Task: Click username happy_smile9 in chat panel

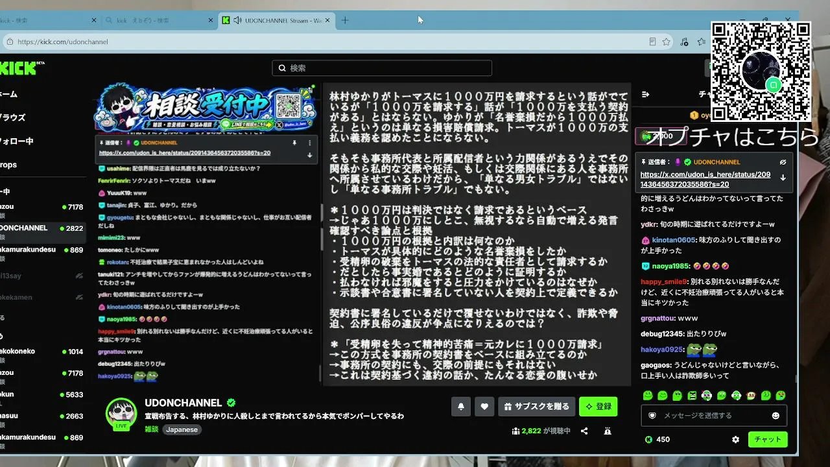Action: pos(663,281)
